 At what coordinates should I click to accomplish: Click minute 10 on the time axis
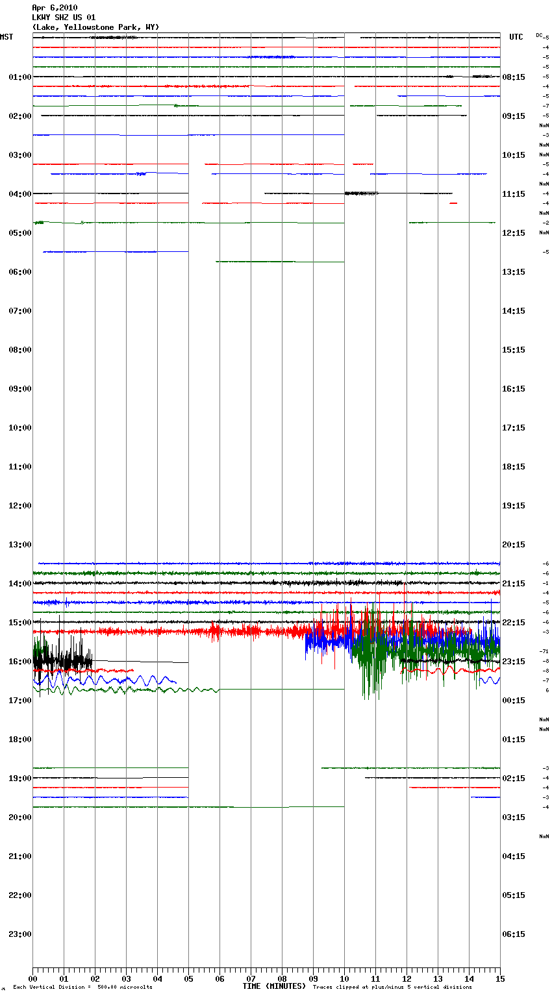point(345,979)
